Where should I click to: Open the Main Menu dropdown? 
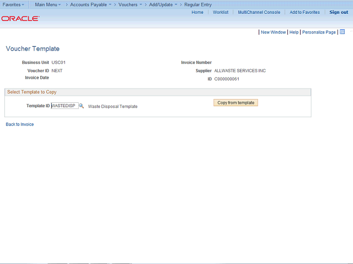tap(48, 4)
